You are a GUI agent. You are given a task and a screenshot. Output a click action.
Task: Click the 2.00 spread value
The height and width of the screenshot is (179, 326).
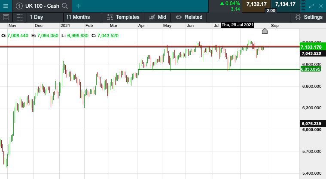(271, 11)
